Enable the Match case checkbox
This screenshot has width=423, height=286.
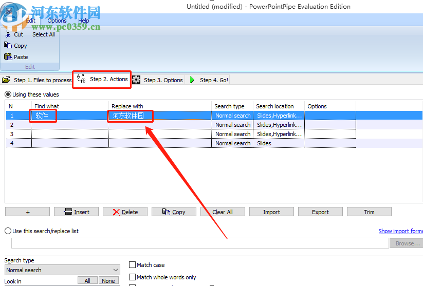(132, 265)
